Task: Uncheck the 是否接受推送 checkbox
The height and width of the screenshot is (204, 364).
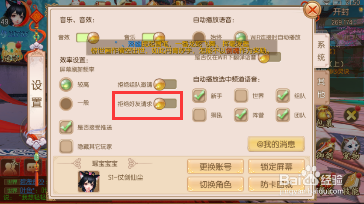Action: [x=66, y=127]
